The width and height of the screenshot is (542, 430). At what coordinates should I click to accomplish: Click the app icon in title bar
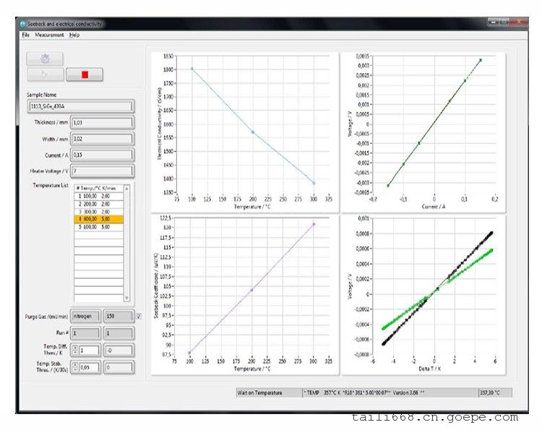coord(22,24)
